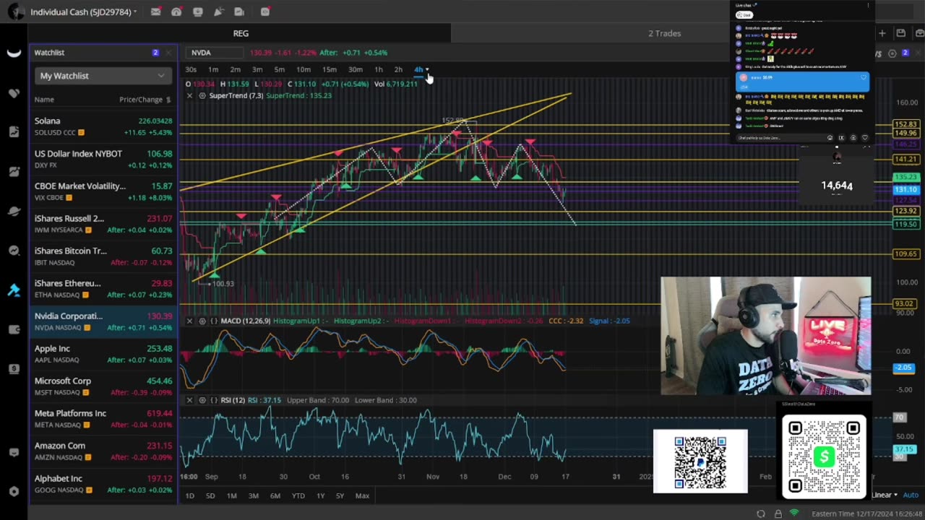Open RSI source code braces icon
Screen dimensions: 925x520
pyautogui.click(x=215, y=400)
